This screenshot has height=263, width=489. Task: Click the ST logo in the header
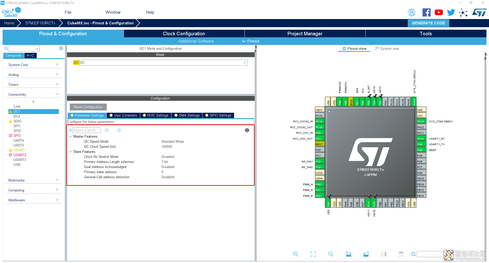[x=479, y=12]
